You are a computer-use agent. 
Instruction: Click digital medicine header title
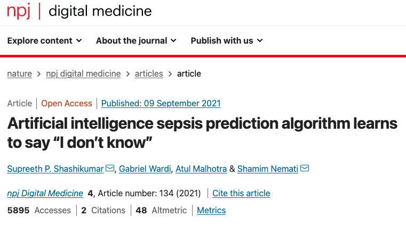(100, 11)
